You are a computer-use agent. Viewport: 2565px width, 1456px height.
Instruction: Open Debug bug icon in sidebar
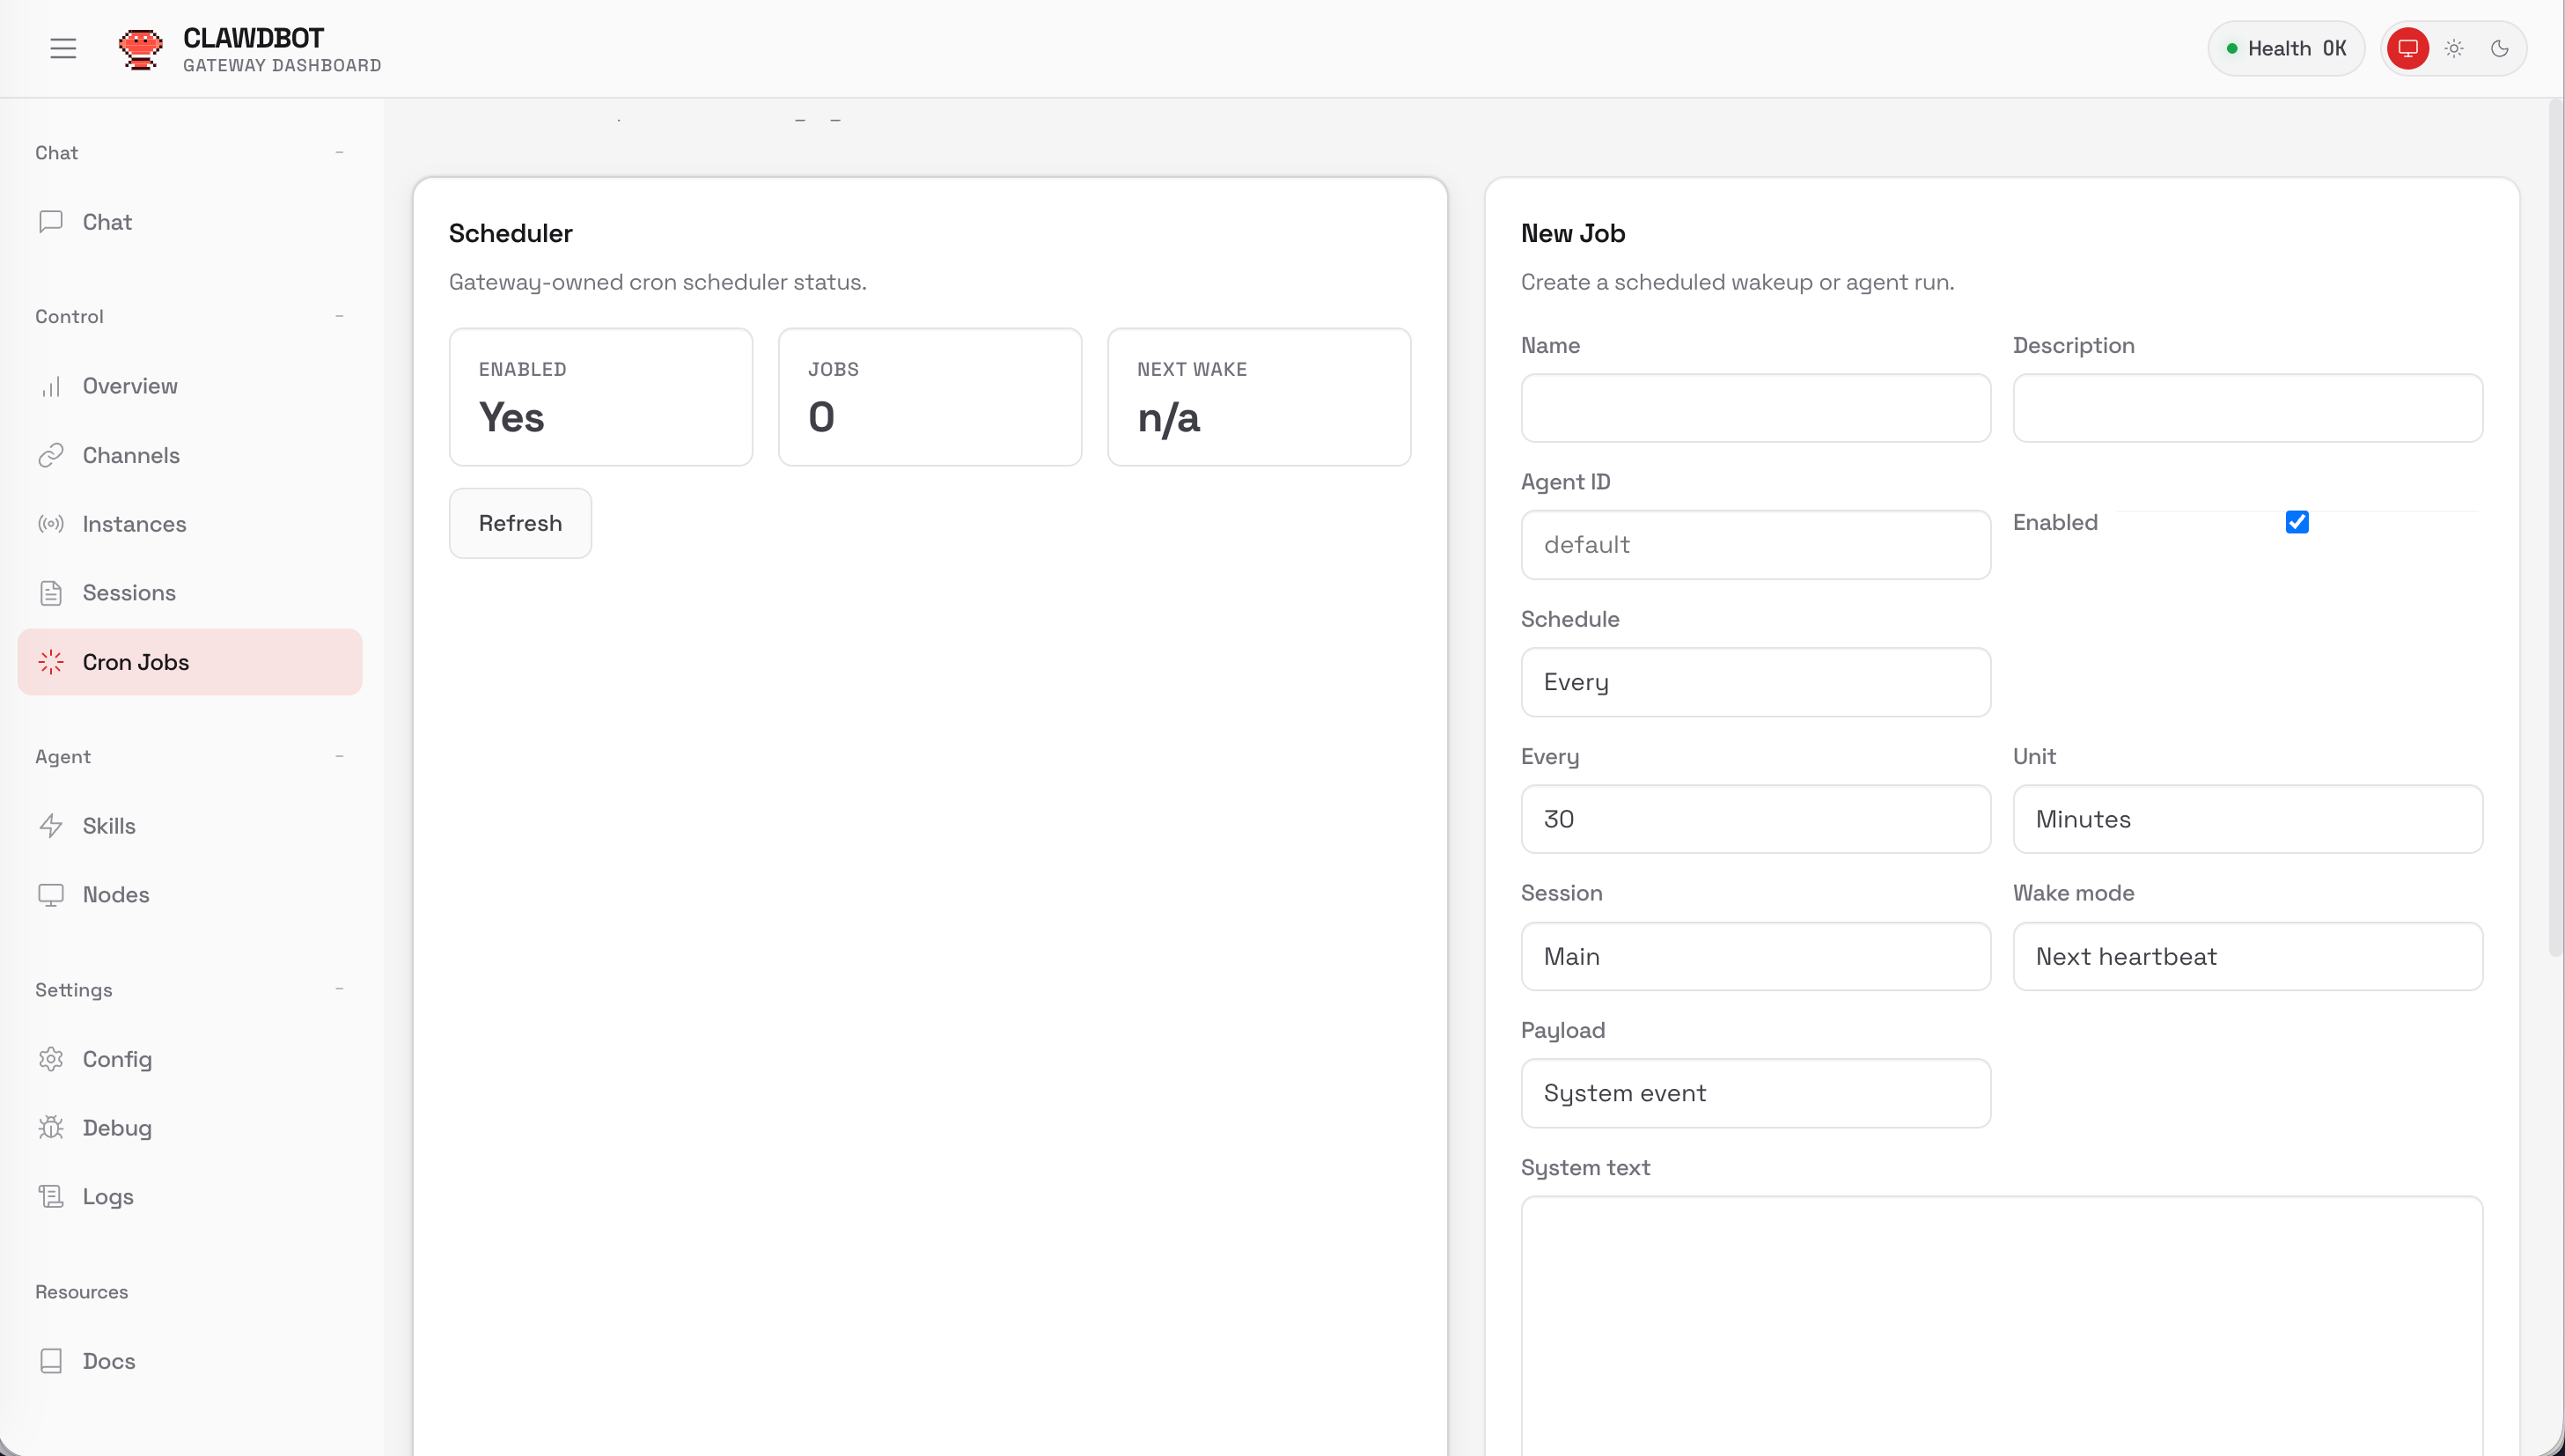(51, 1127)
